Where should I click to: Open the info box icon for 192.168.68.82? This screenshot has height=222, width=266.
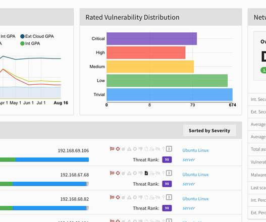[169, 197]
